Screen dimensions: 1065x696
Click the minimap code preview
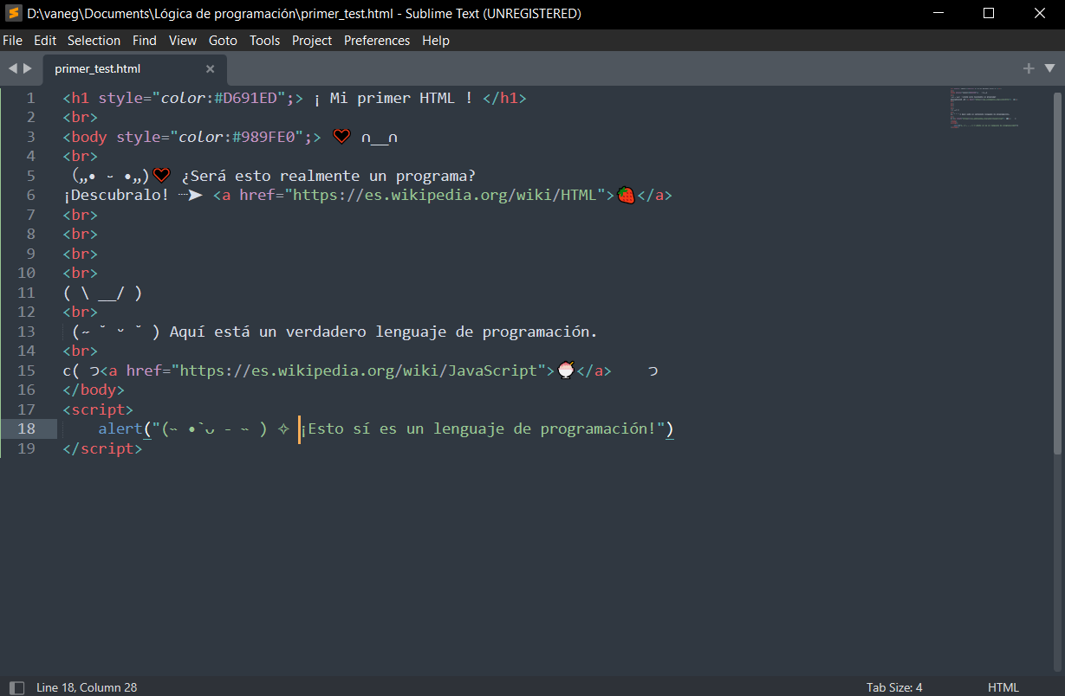[984, 108]
